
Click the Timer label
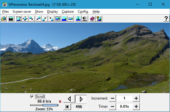coord(103,106)
